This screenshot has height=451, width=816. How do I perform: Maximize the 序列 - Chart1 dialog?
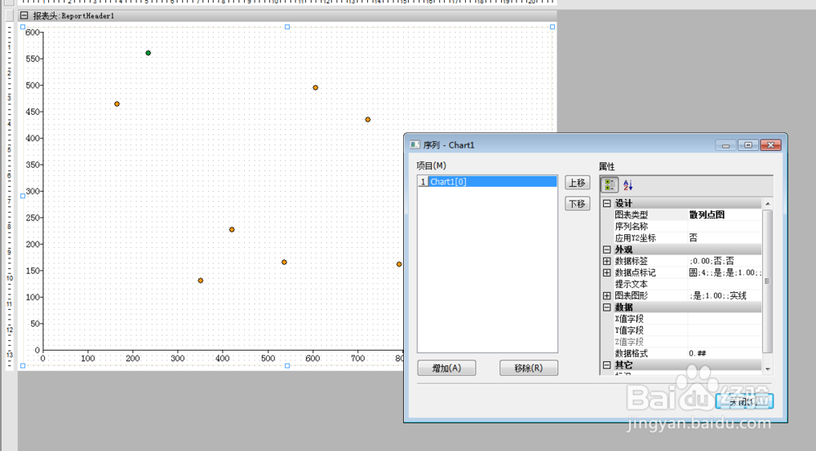coord(747,145)
